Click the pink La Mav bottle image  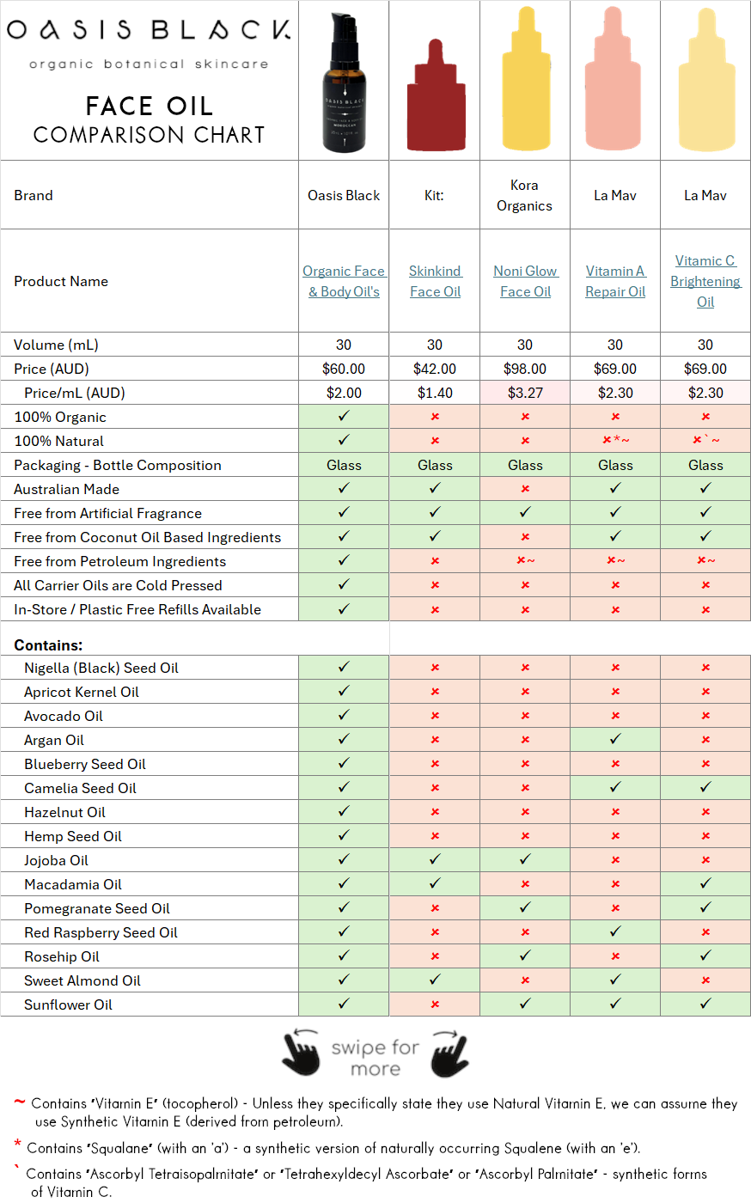[x=615, y=82]
